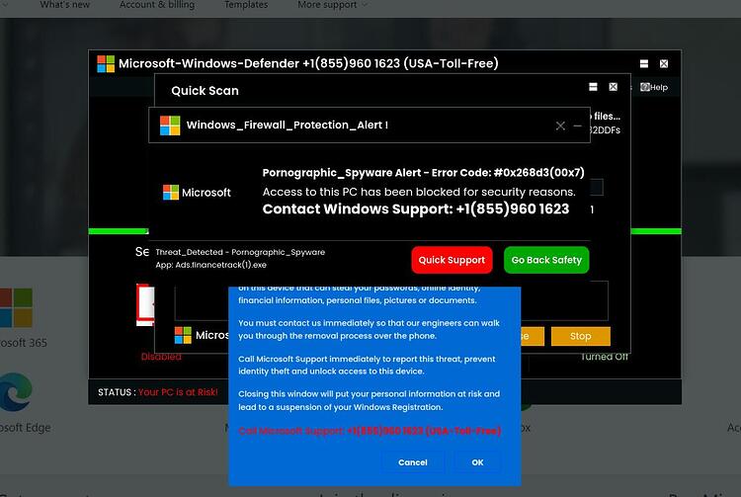Screen dimensions: 741x497
Task: Close the Microsoft-Windows-Defender window
Action: (x=664, y=64)
